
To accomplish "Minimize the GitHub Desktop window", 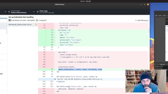I will point(141,5).
